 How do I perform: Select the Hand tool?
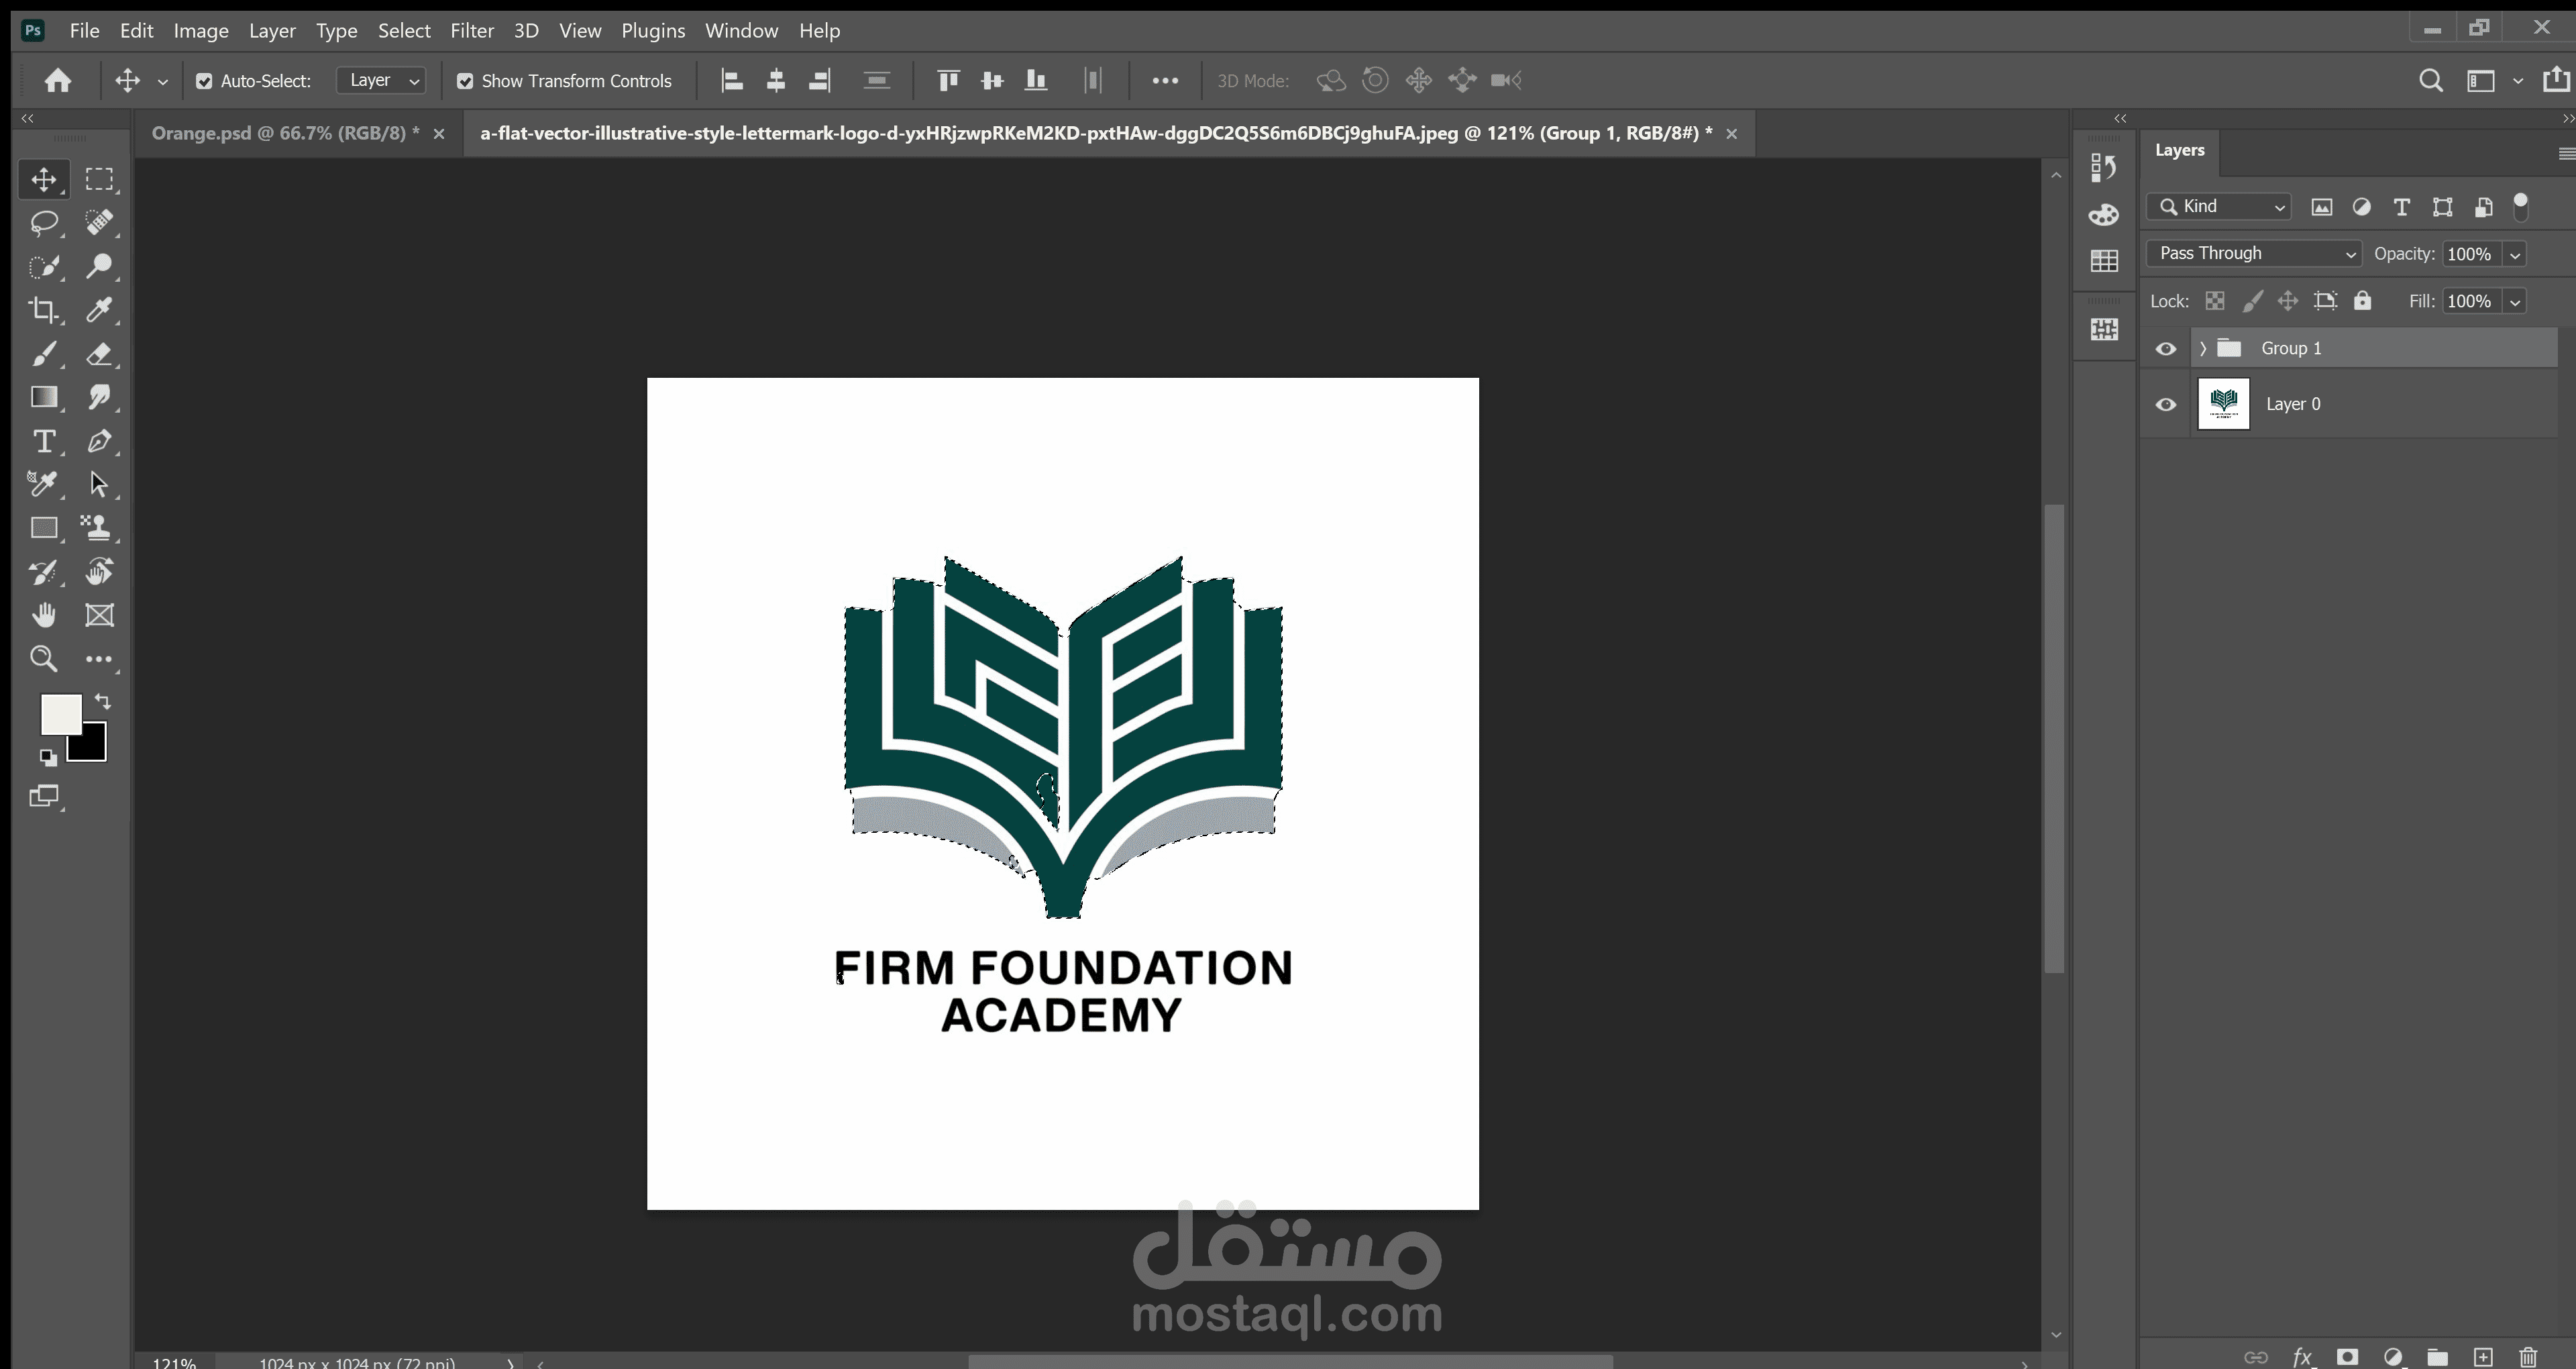tap(43, 615)
